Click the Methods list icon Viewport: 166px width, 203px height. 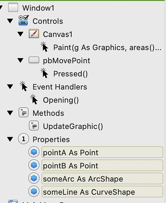pyautogui.click(x=24, y=112)
